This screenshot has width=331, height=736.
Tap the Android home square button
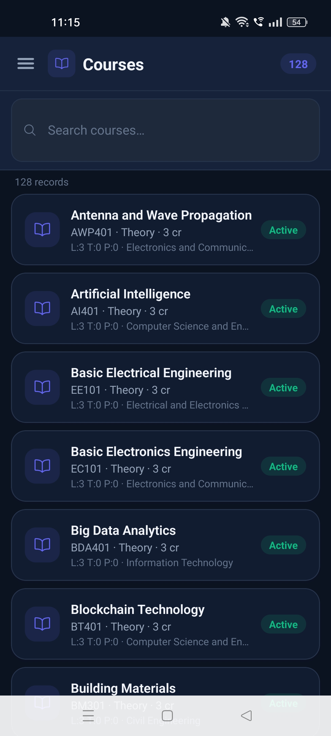(167, 716)
